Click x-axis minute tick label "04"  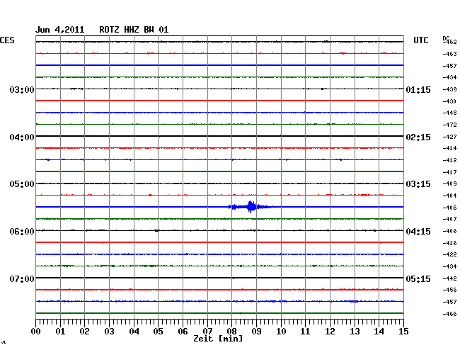click(134, 332)
